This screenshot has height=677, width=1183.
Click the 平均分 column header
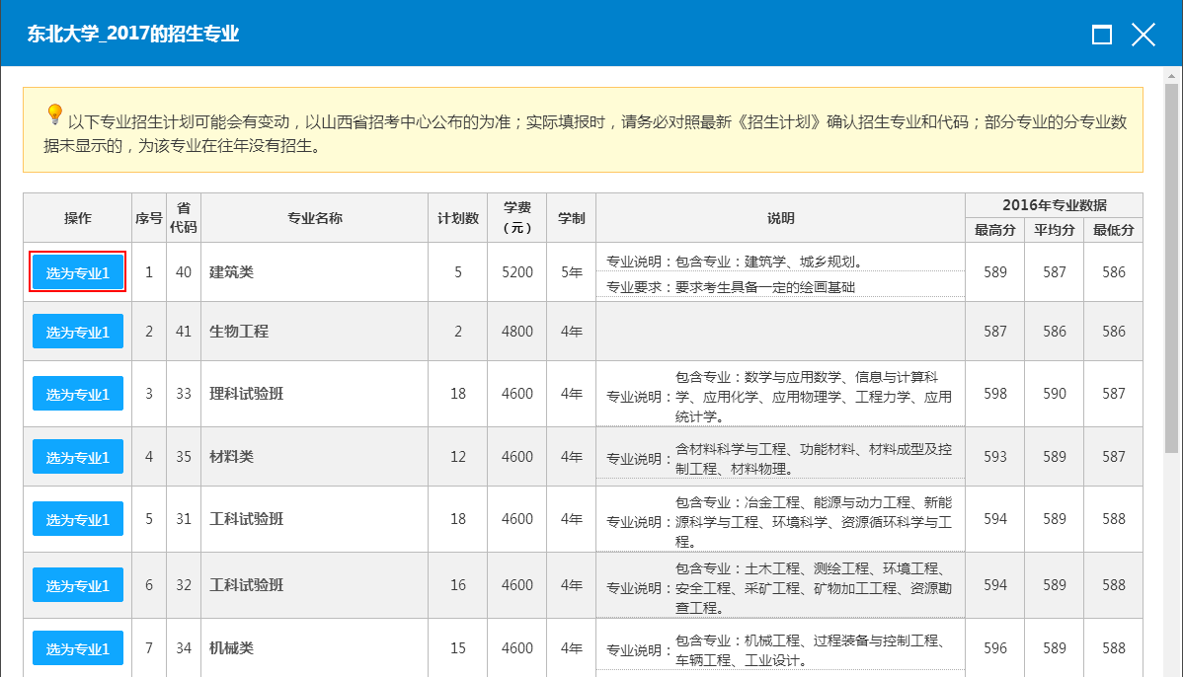[x=1054, y=230]
